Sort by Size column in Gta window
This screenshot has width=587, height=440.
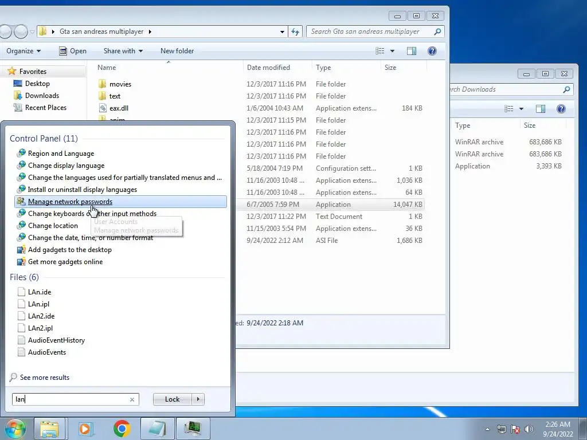[390, 68]
